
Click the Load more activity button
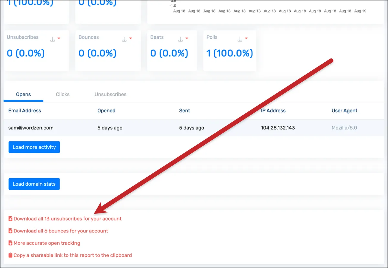tap(34, 147)
